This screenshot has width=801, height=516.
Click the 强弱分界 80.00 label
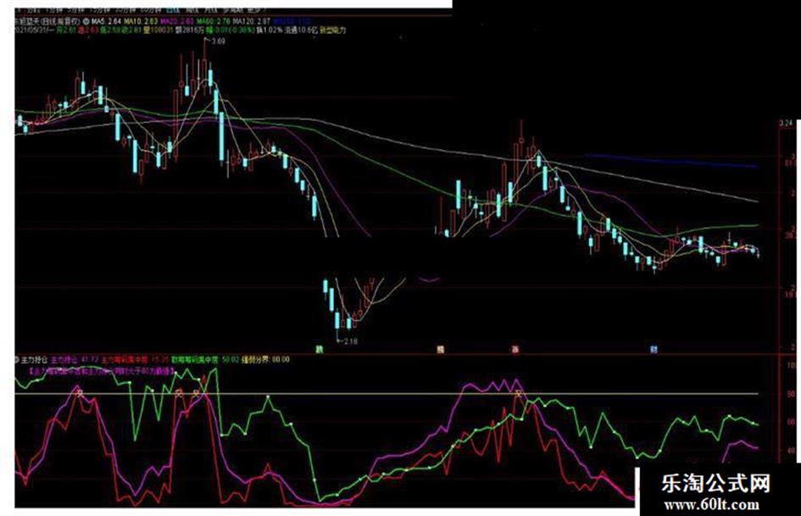(x=265, y=359)
